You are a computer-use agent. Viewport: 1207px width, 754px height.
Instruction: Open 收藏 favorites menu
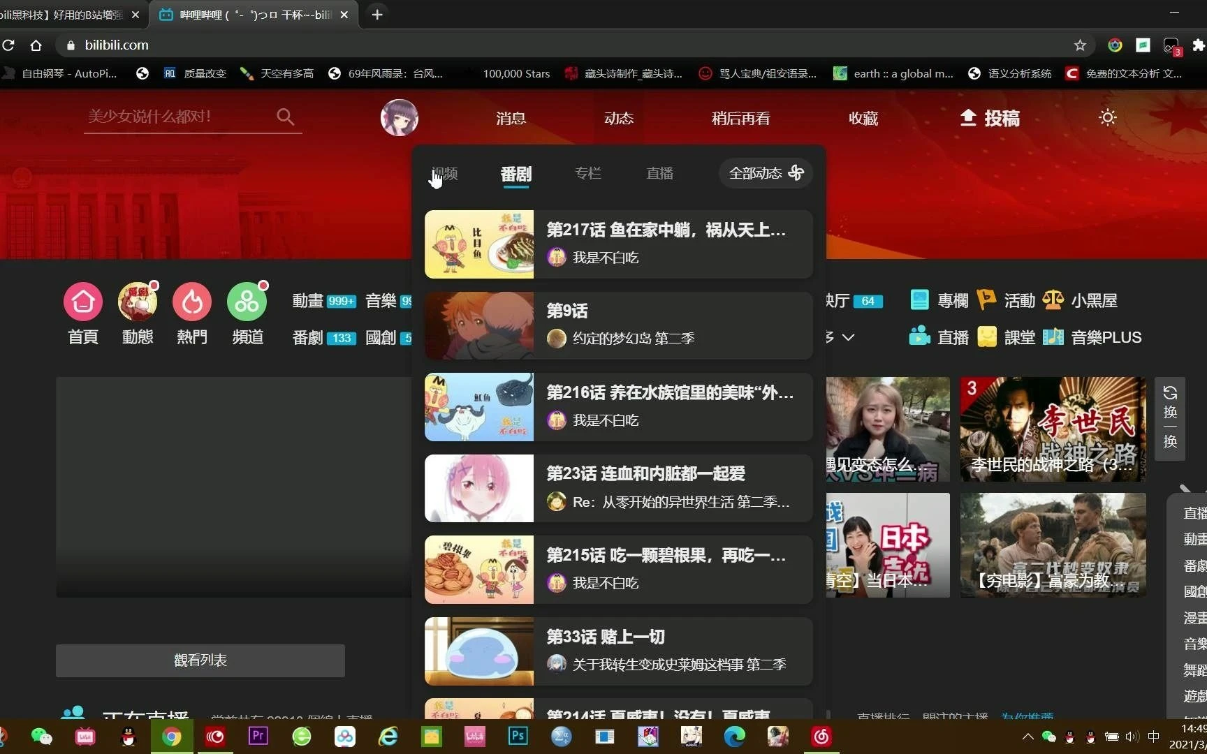863,118
